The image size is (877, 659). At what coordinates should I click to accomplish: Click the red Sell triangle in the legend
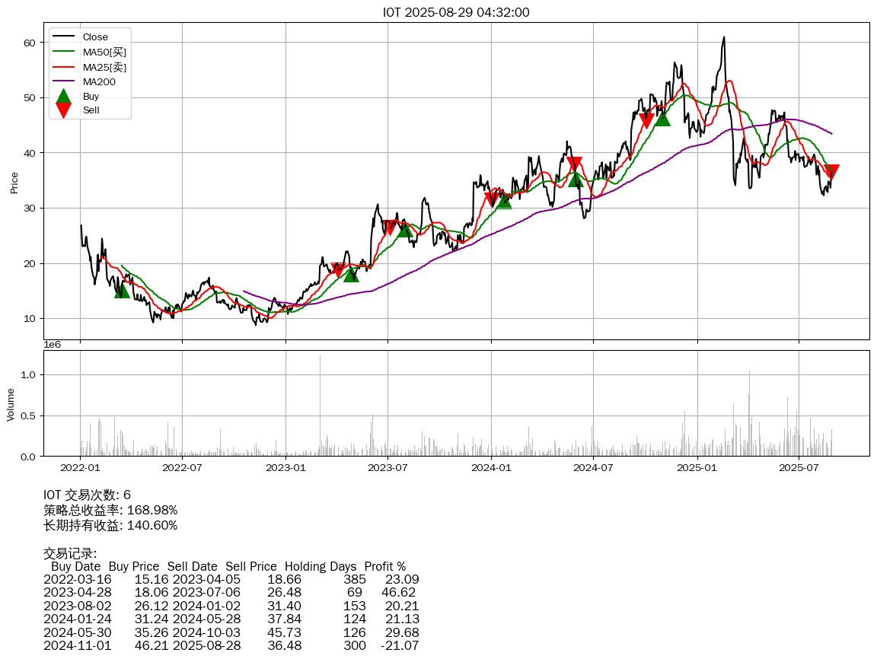[64, 110]
